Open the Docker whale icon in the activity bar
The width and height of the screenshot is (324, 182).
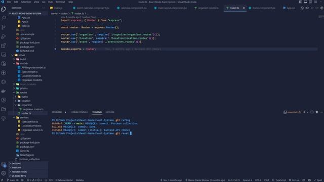(x=4, y=91)
